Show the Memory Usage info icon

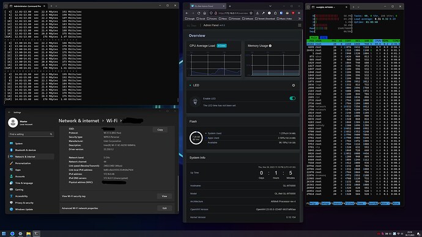270,46
